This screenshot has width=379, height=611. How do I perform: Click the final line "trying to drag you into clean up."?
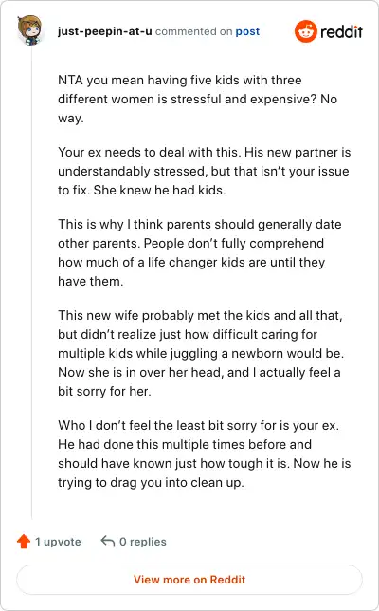click(x=151, y=482)
